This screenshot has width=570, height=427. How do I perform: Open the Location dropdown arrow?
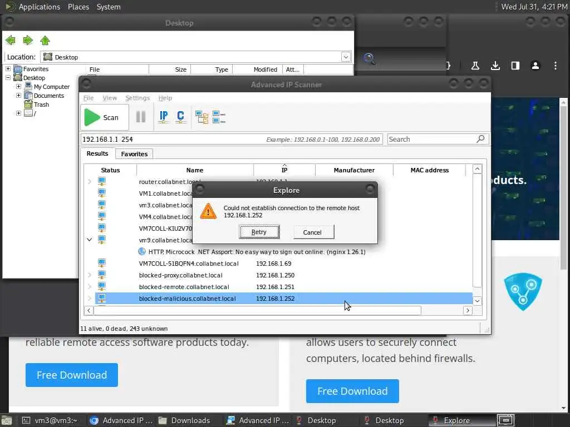pyautogui.click(x=346, y=57)
